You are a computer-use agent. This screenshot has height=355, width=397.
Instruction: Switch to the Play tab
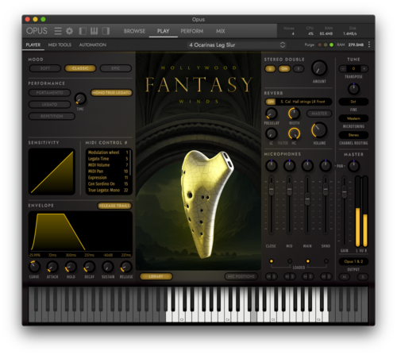[x=163, y=31]
